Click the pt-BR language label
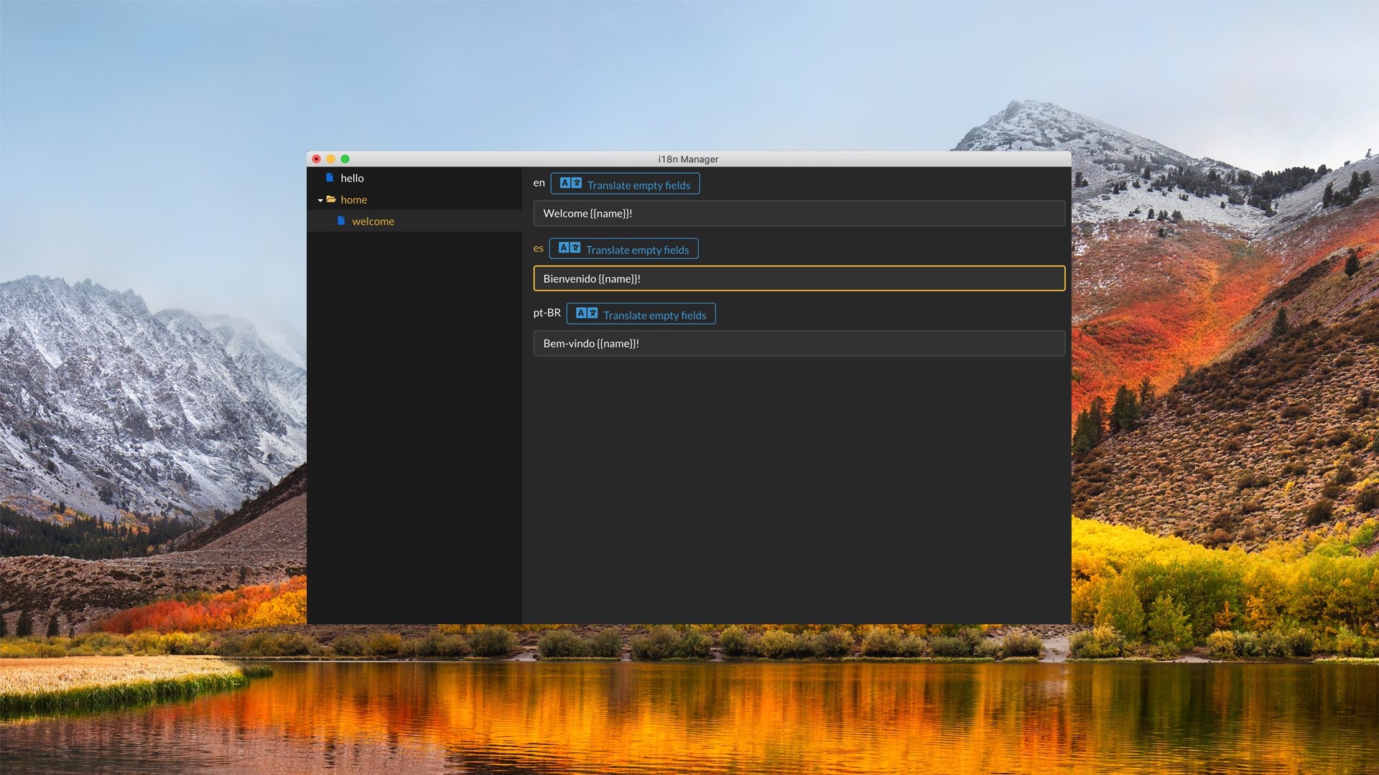 coord(547,313)
